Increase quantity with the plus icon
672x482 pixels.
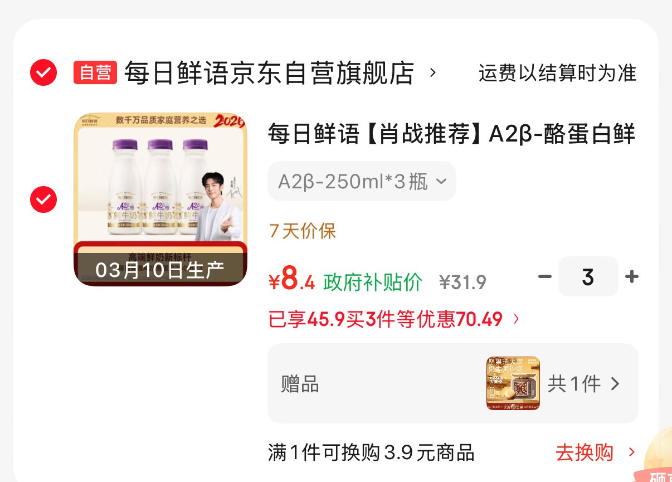tap(632, 276)
